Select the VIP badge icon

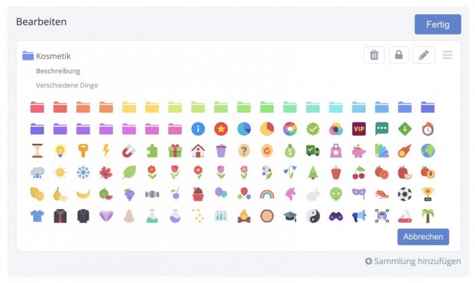point(359,129)
